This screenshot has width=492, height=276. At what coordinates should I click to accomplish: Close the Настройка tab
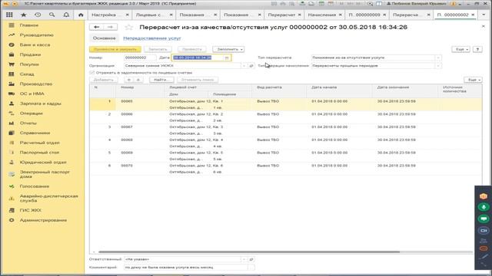coord(127,15)
